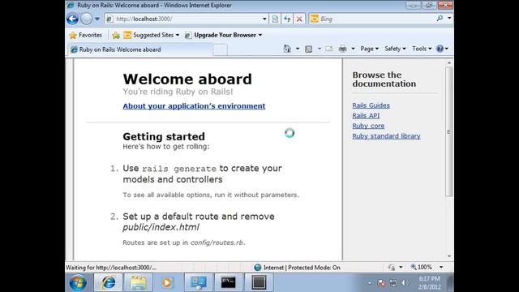Viewport: 519px width, 292px height.
Task: Toggle the Compatibility View page icon
Action: point(275,19)
